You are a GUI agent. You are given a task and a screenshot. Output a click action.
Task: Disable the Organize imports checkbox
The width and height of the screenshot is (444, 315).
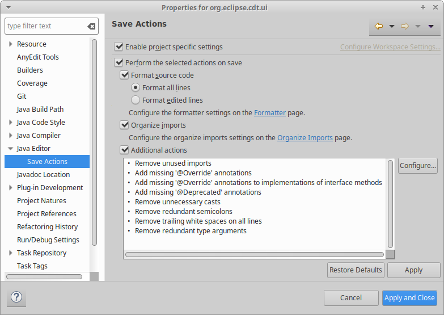coord(124,125)
